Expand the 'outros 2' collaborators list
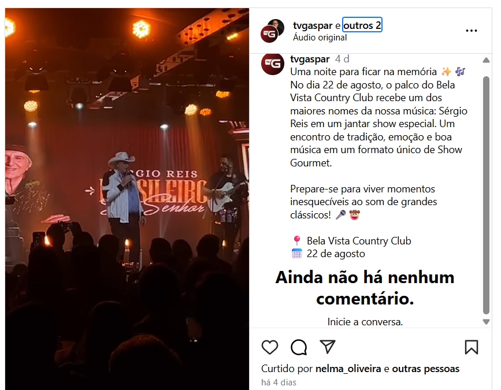Screen dimensions: 501x390 (362, 25)
